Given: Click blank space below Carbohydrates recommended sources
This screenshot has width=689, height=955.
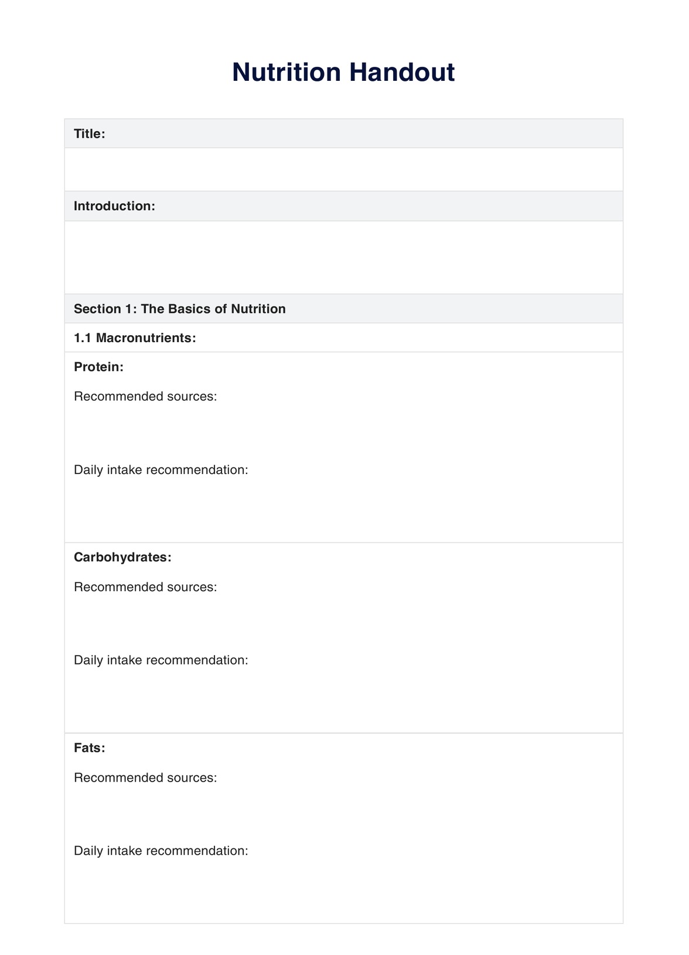Looking at the screenshot, I should point(343,623).
